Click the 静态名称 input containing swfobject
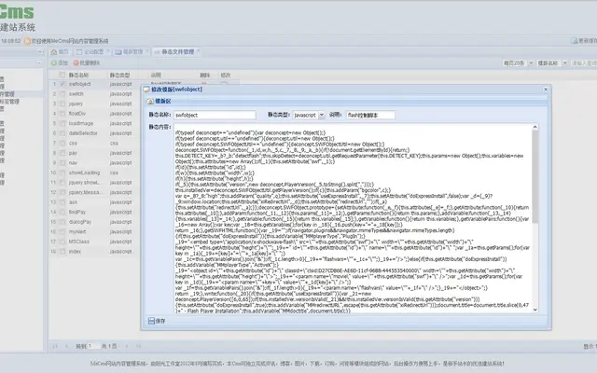 [x=215, y=115]
